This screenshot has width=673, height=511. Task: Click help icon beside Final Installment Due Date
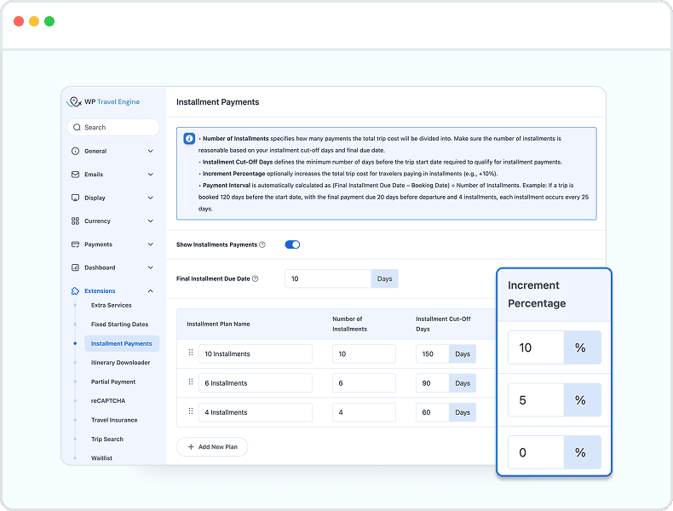[x=255, y=278]
